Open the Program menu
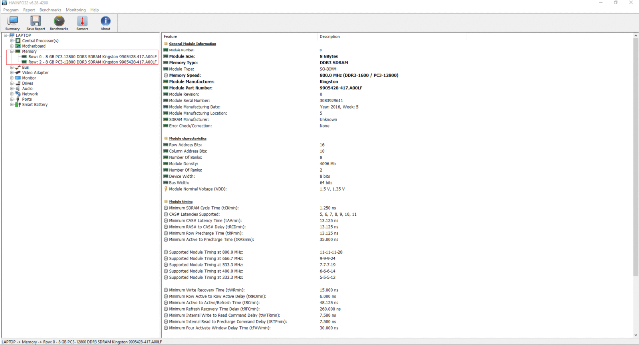 click(x=11, y=10)
